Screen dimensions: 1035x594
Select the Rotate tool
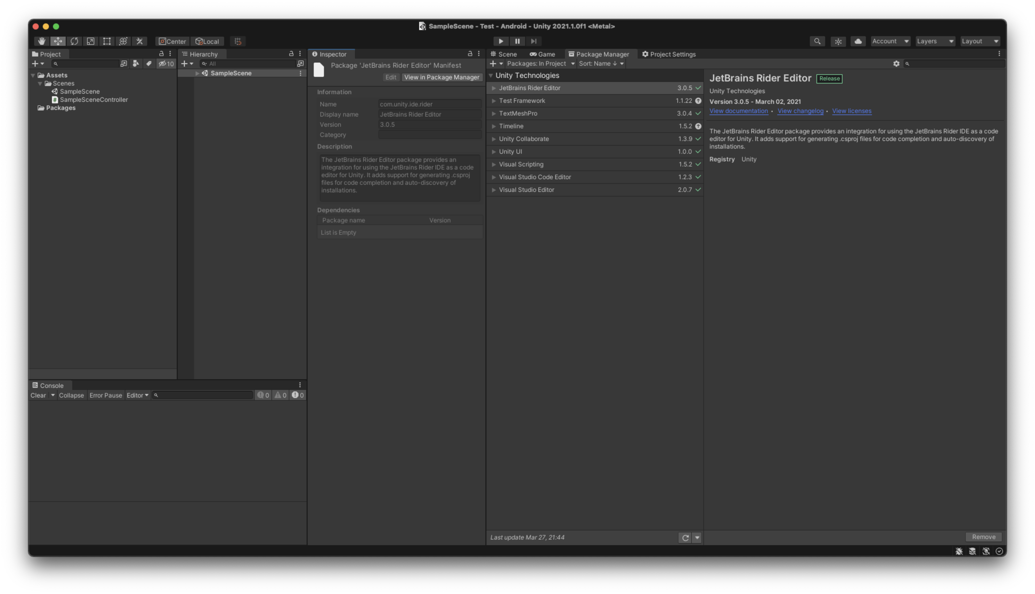[x=75, y=41]
